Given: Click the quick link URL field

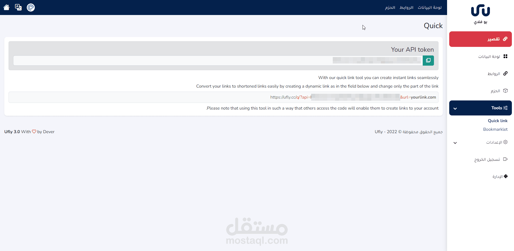Looking at the screenshot, I should tap(224, 97).
